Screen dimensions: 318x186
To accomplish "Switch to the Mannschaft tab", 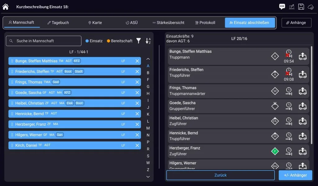I will (x=21, y=23).
